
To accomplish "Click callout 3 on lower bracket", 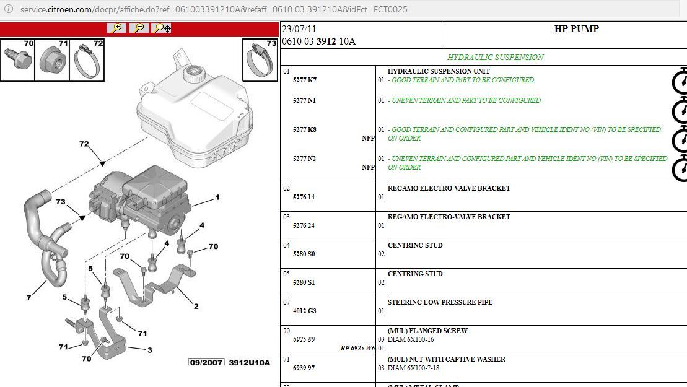I will (x=150, y=350).
